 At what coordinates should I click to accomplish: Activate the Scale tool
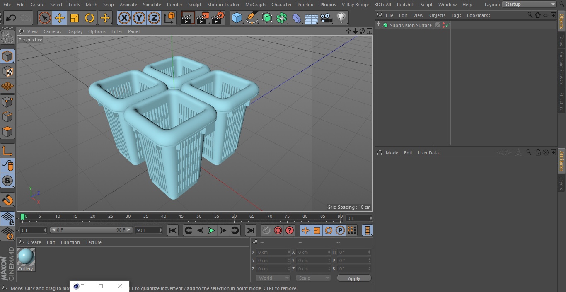point(75,18)
